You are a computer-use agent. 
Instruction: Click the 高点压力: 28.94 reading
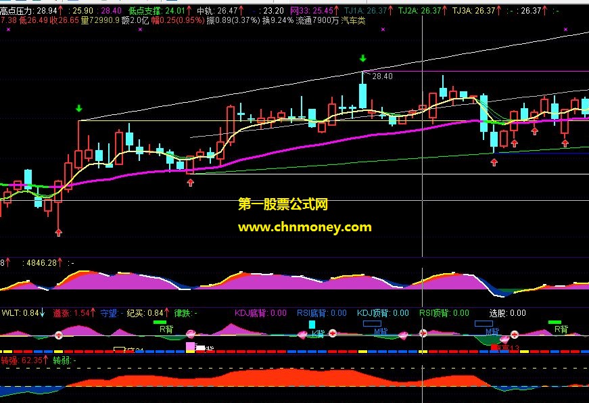[x=29, y=11]
